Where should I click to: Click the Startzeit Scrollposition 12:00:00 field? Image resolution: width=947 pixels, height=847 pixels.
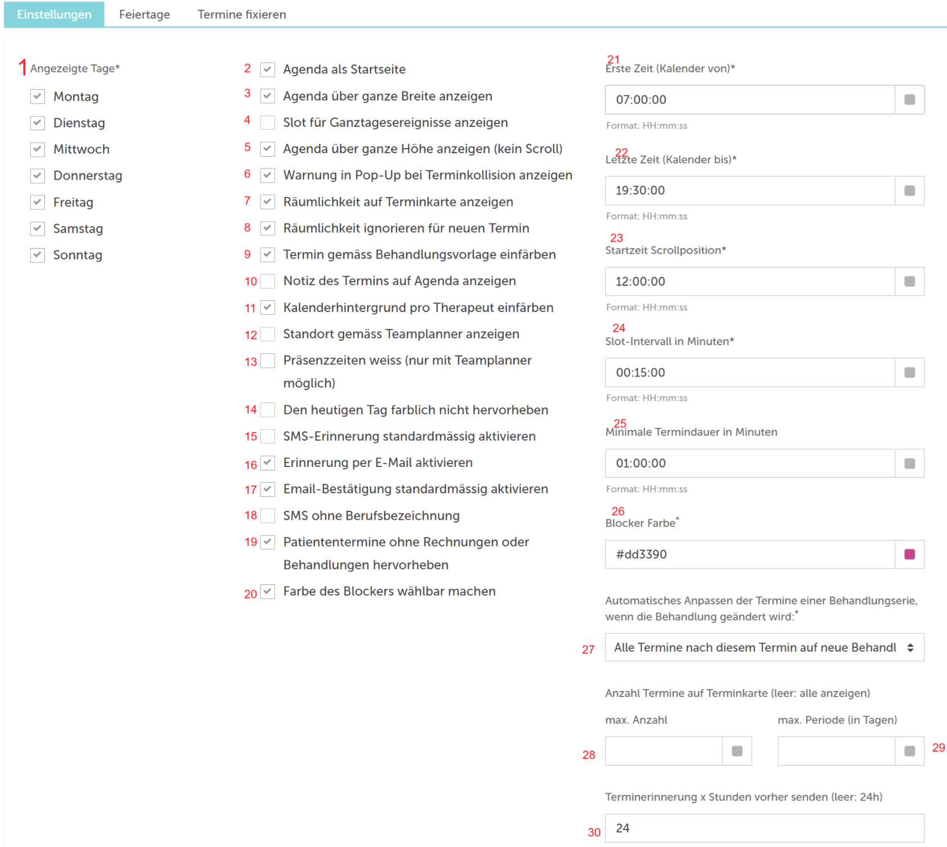(x=750, y=282)
